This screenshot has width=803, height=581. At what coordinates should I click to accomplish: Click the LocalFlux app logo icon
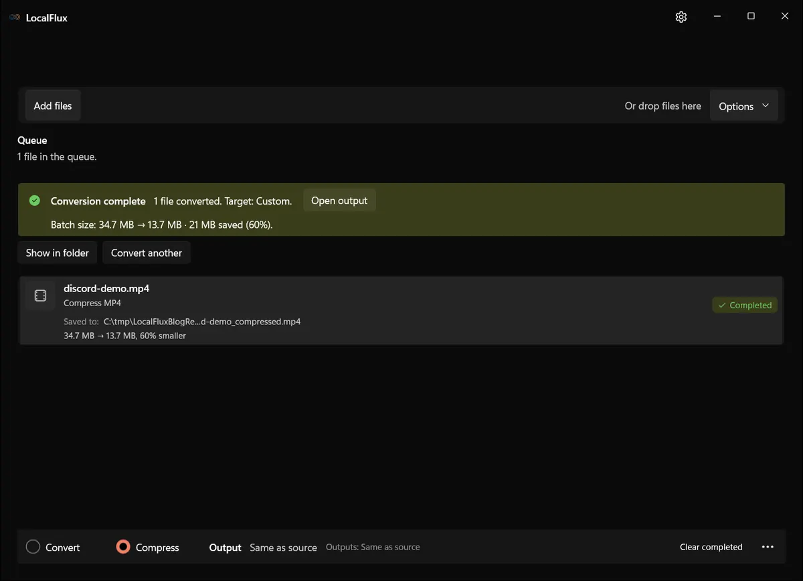15,17
